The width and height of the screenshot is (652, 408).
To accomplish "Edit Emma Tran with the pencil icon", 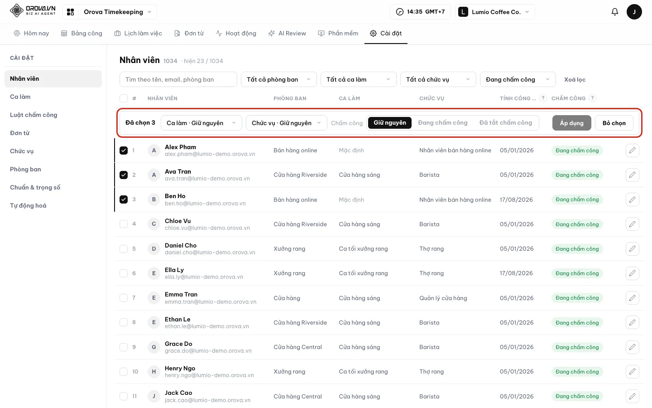I will pos(632,298).
